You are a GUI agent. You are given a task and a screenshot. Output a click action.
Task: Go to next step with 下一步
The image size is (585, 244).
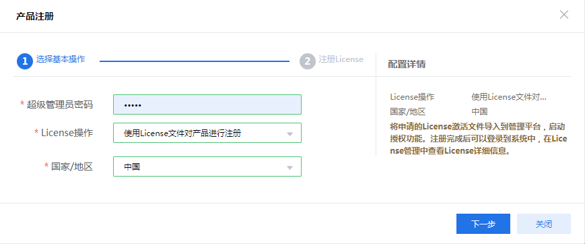(x=483, y=224)
